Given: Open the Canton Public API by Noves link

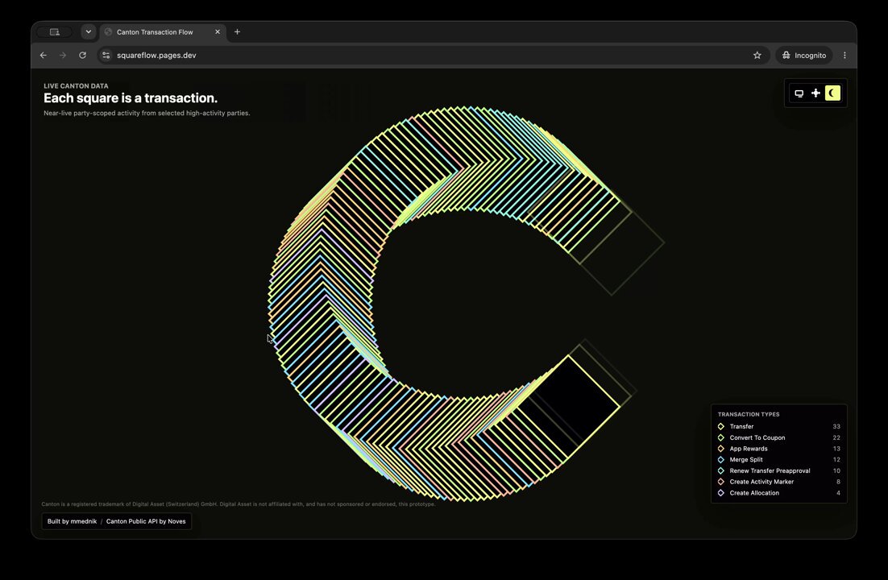Looking at the screenshot, I should pyautogui.click(x=146, y=522).
